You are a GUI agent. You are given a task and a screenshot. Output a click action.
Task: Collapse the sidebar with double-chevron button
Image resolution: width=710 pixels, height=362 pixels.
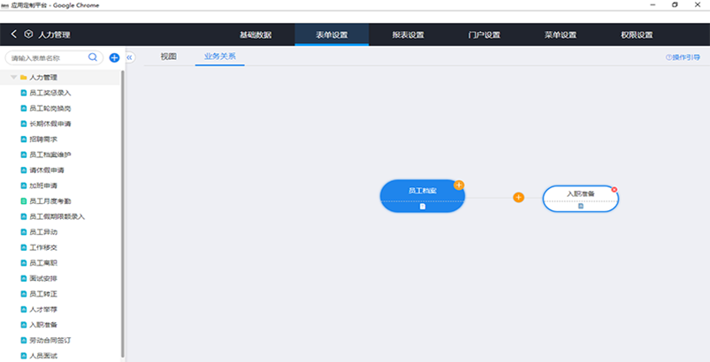pyautogui.click(x=129, y=57)
